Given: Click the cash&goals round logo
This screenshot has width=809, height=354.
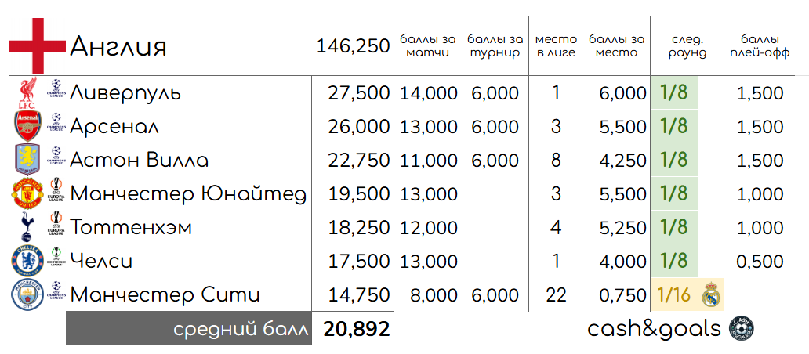Looking at the screenshot, I should 742,328.
